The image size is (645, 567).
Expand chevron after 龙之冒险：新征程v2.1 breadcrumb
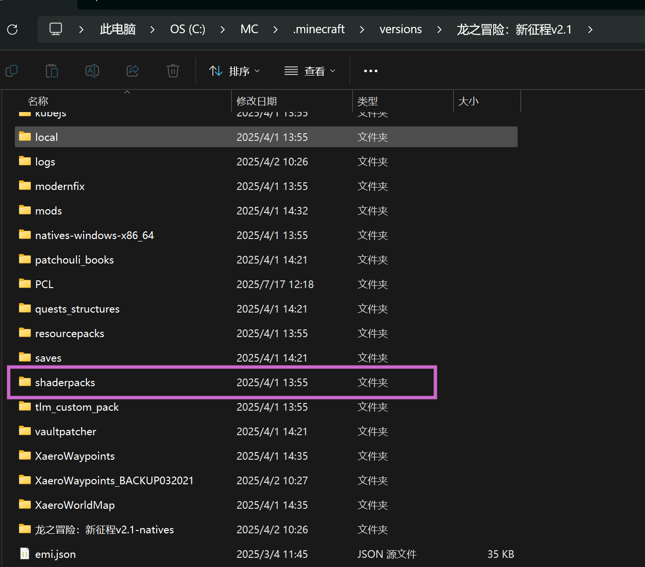[590, 29]
